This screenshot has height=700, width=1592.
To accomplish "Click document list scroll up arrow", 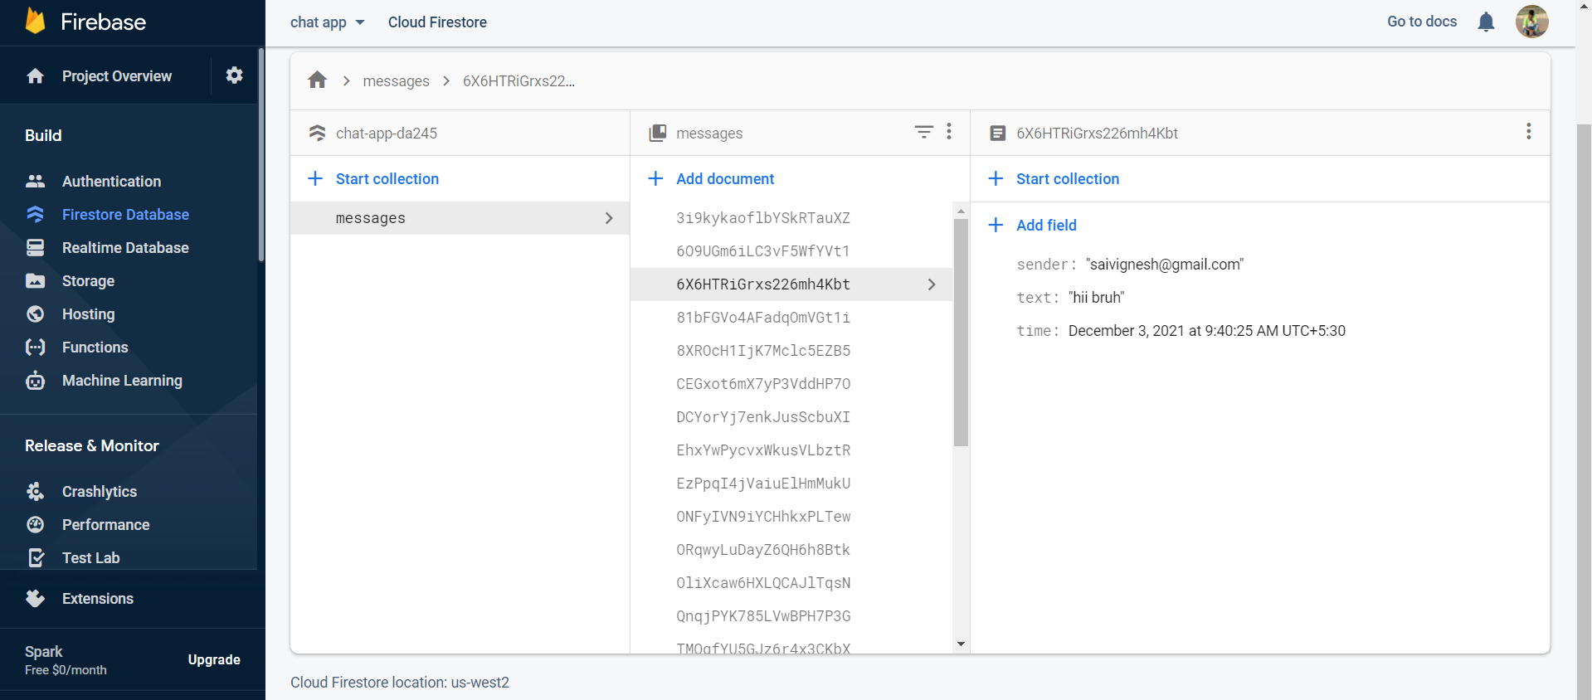I will tap(961, 211).
